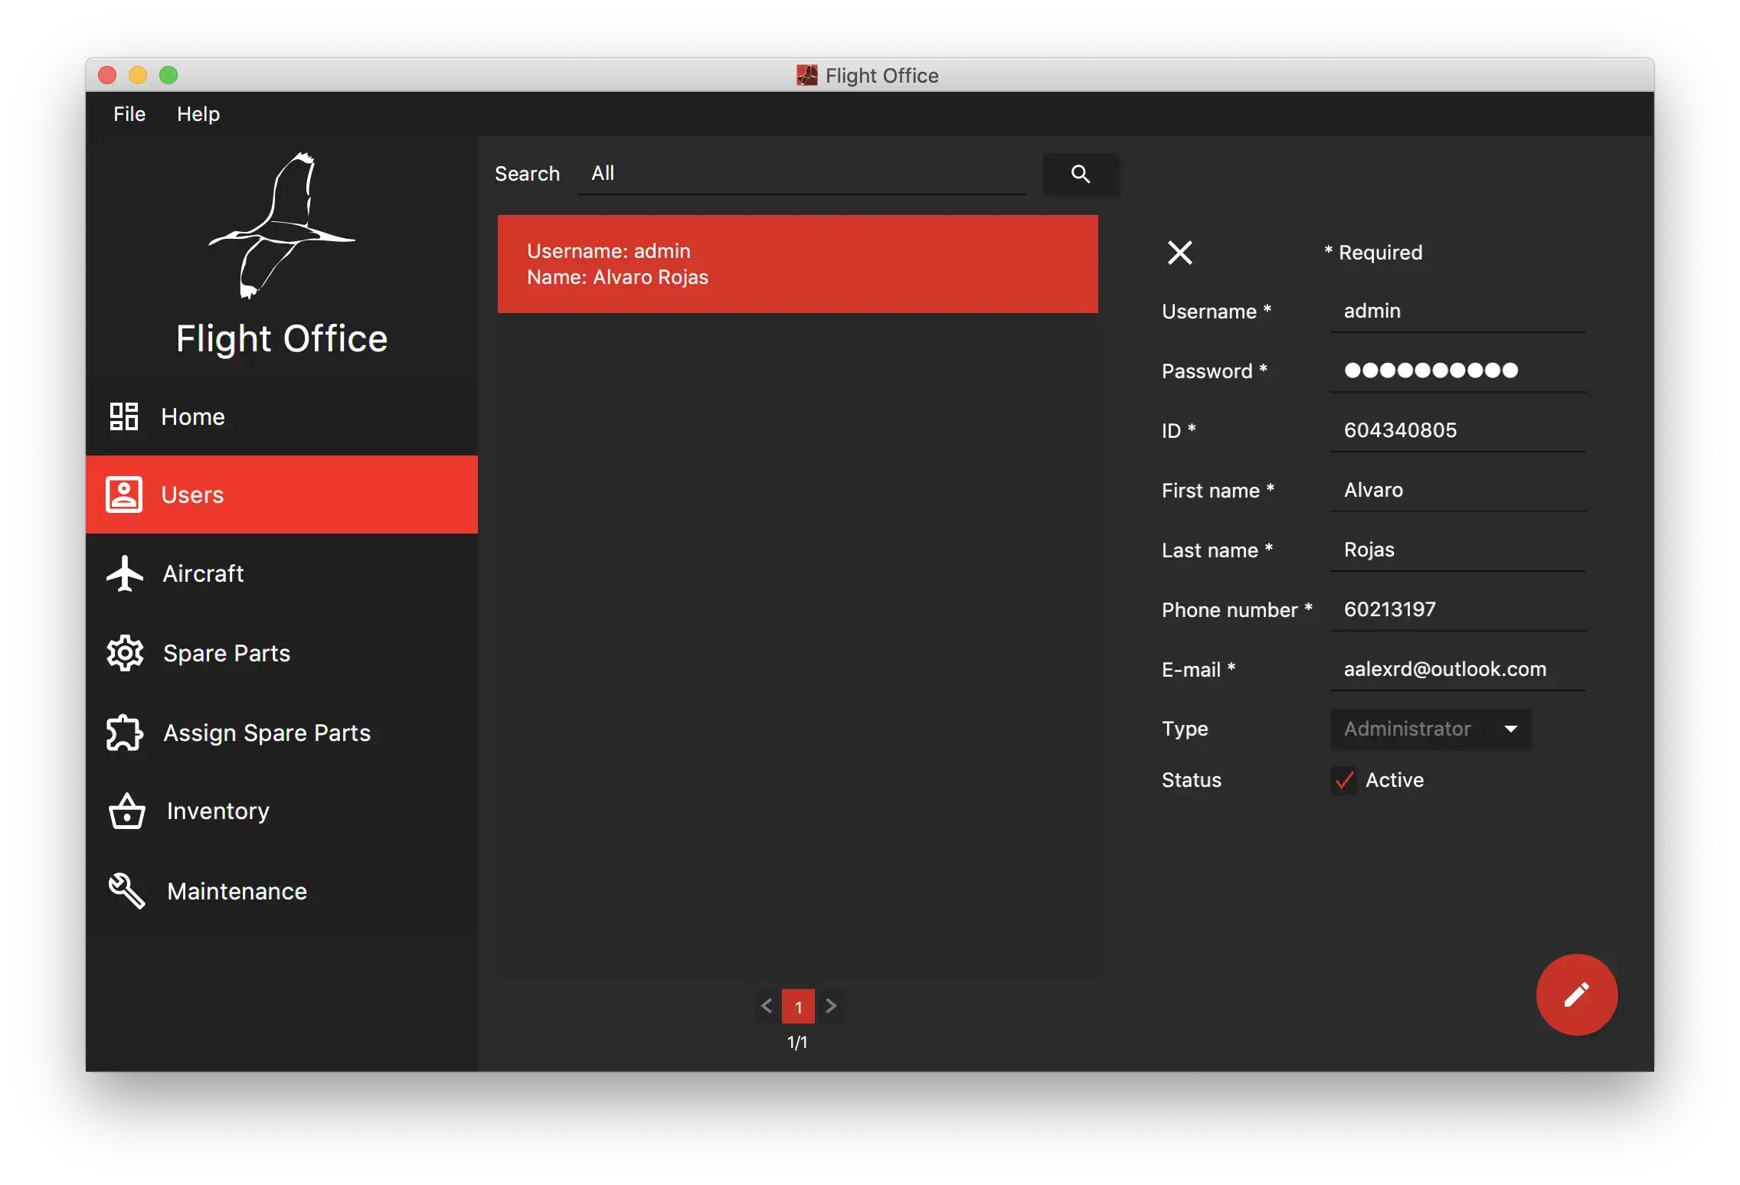
Task: Select admin user record
Action: point(796,263)
